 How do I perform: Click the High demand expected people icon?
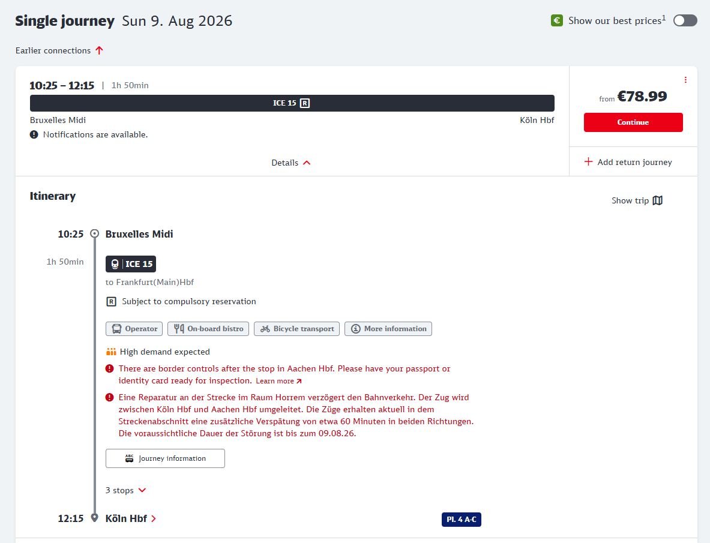point(111,352)
